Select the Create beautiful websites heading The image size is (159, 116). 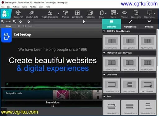pos(53,60)
